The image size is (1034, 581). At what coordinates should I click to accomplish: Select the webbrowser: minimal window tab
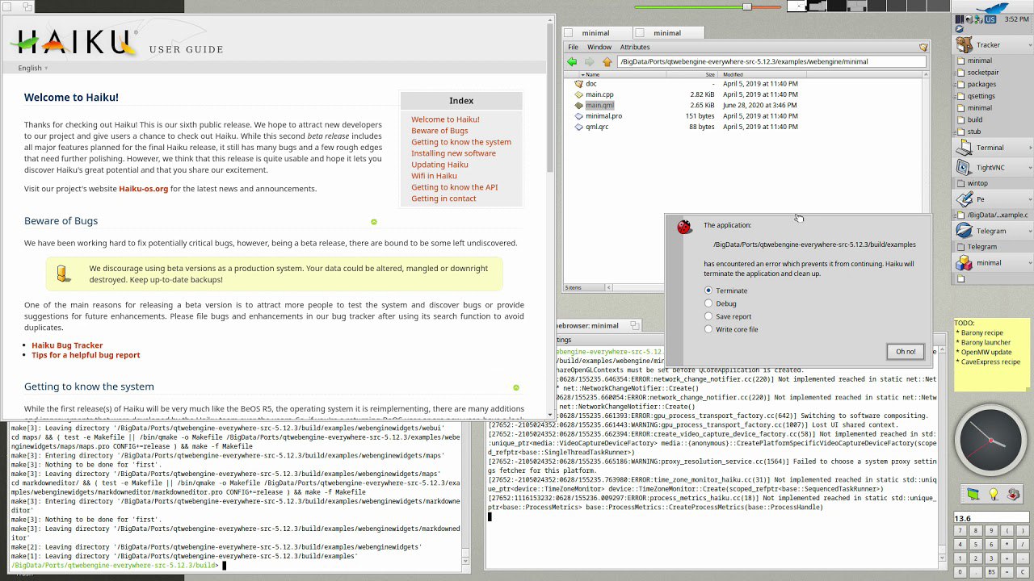coord(598,325)
